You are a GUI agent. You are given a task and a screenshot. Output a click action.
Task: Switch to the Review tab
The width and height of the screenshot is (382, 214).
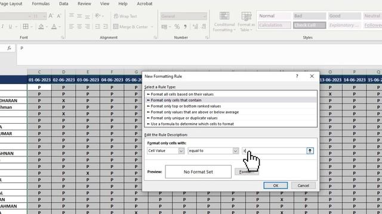(x=84, y=4)
